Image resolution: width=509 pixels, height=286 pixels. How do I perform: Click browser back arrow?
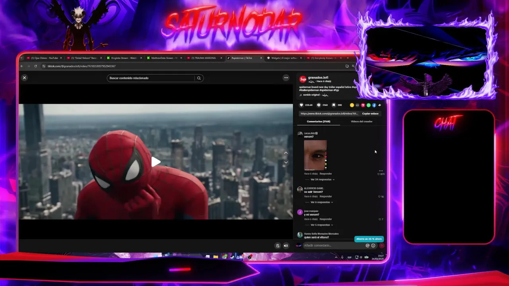click(x=22, y=66)
